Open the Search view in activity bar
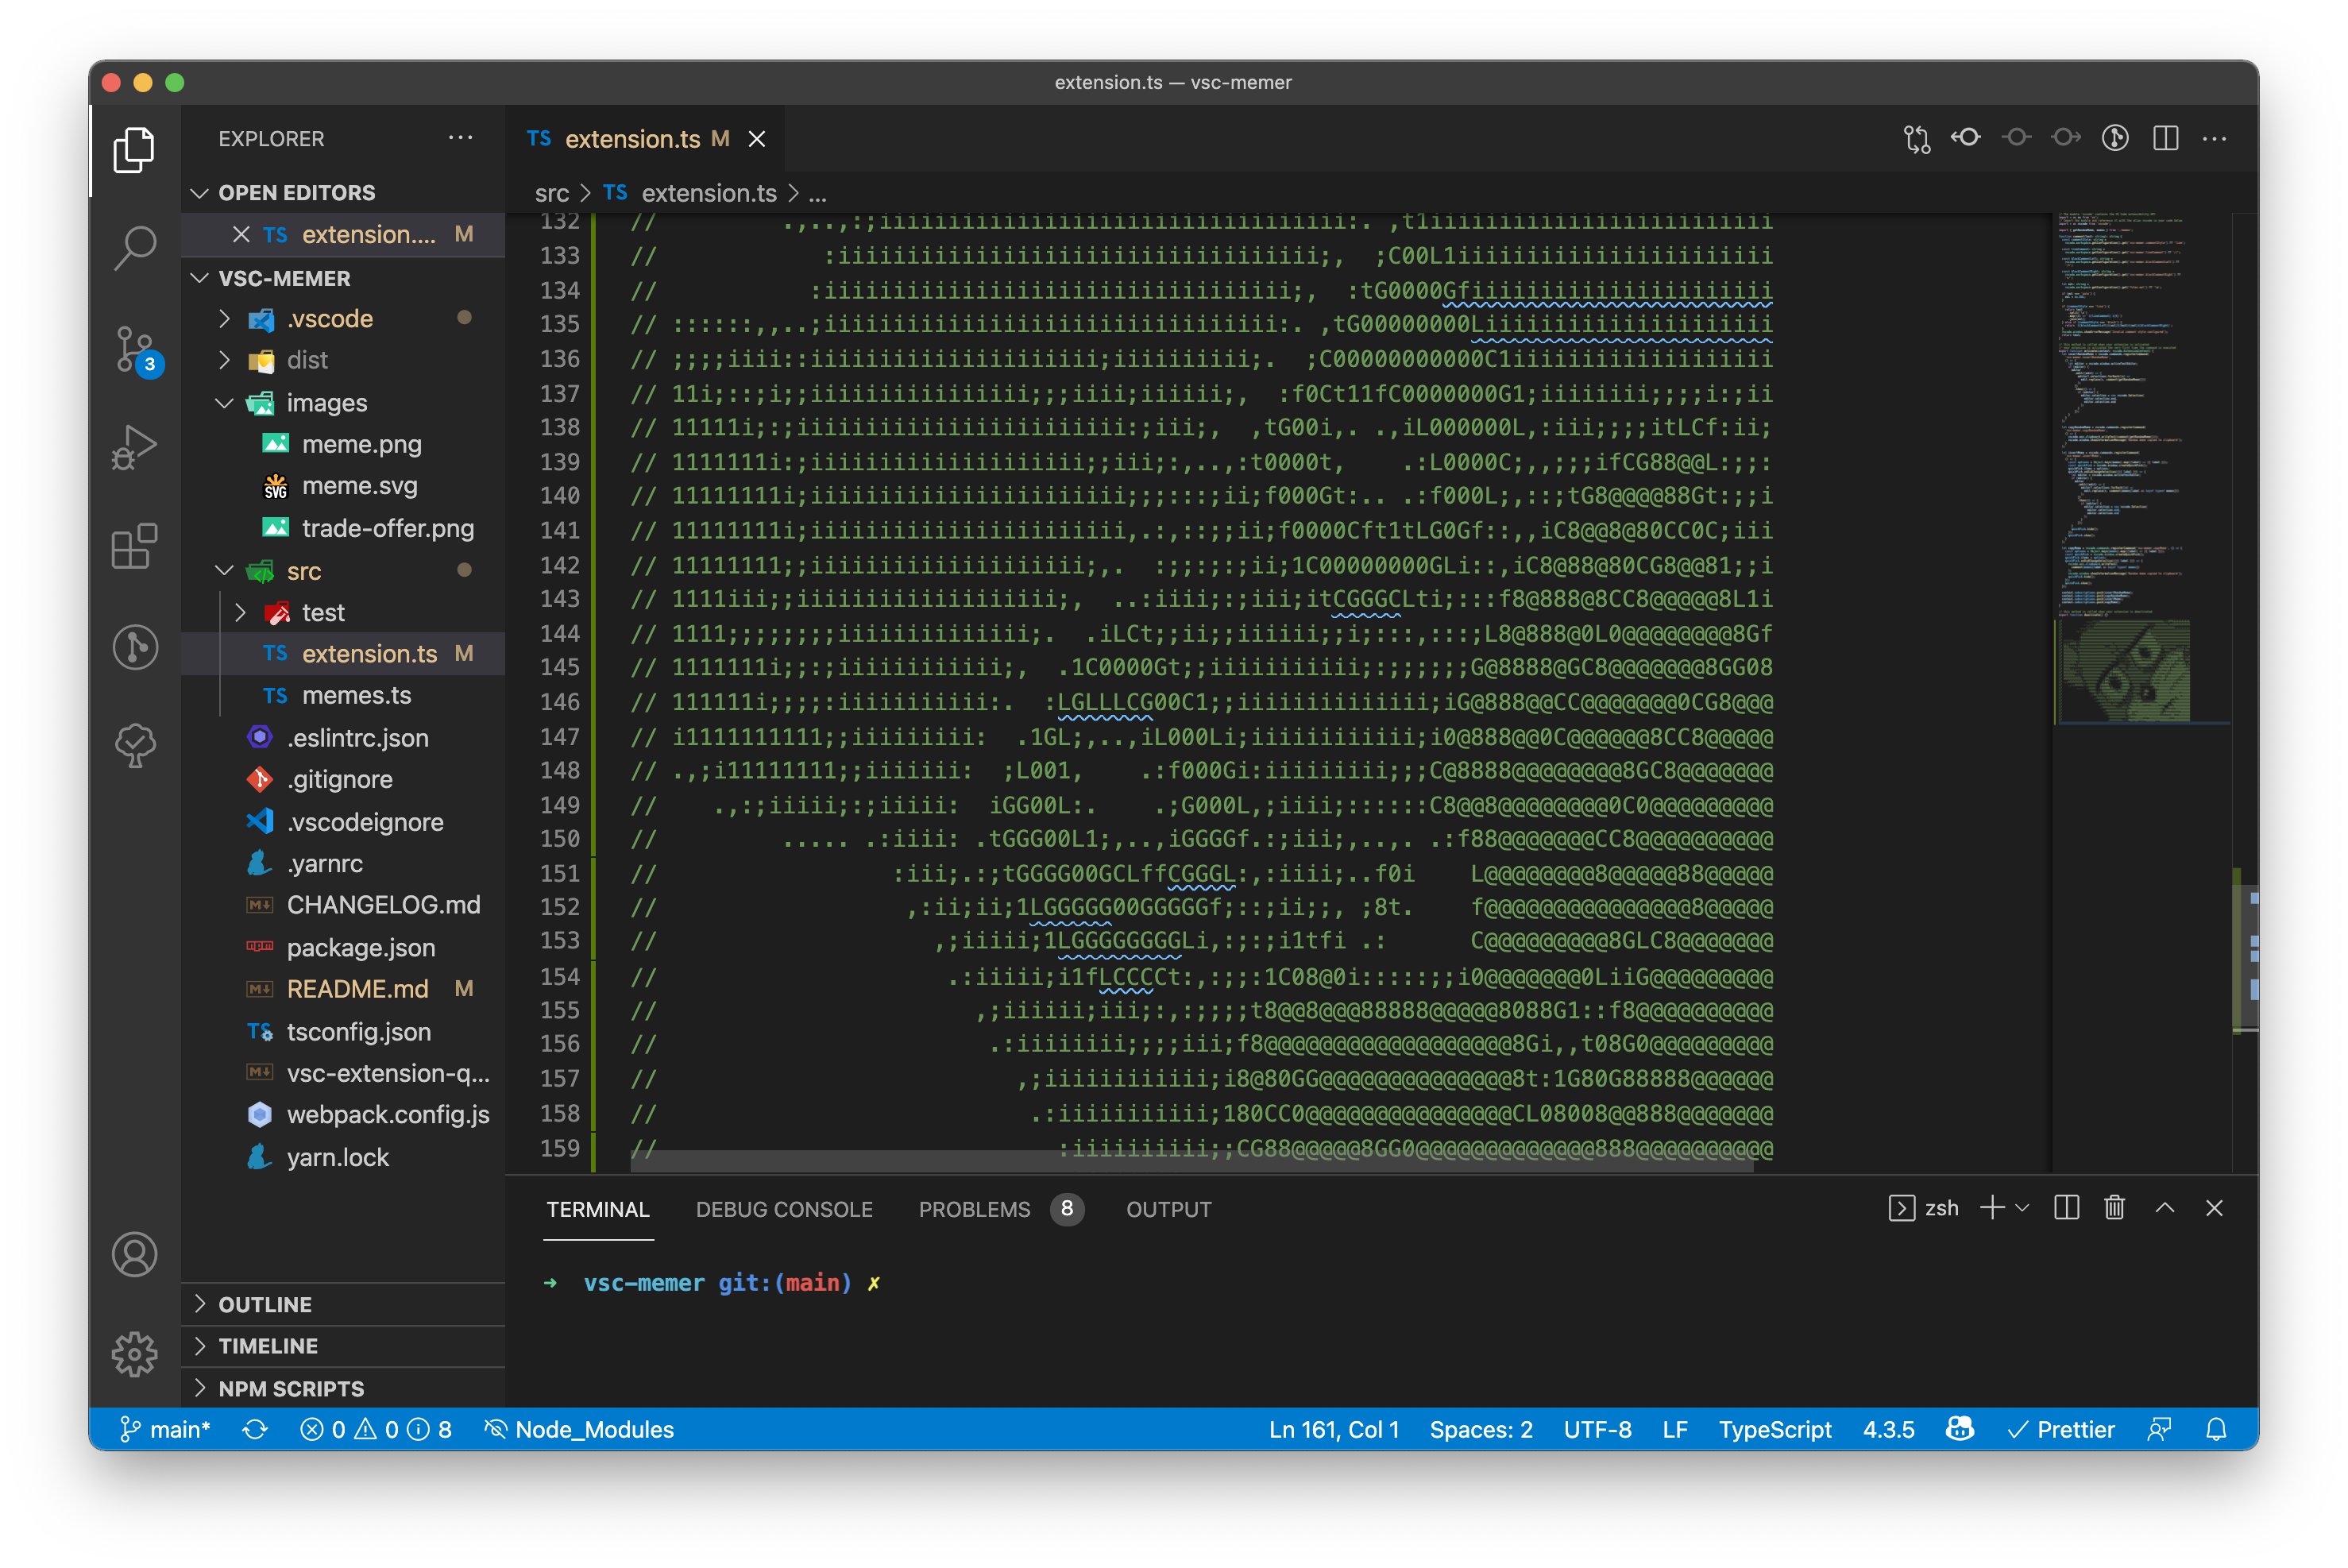The width and height of the screenshot is (2348, 1568). pyautogui.click(x=135, y=247)
